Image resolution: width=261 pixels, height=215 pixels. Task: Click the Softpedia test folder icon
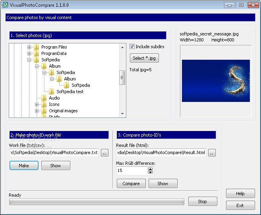[x=51, y=92]
